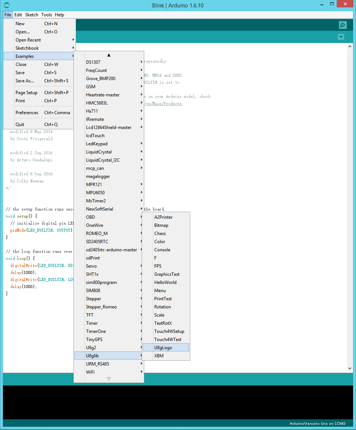Expand the FreqCount examples submenu
The image size is (356, 430).
[x=109, y=70]
